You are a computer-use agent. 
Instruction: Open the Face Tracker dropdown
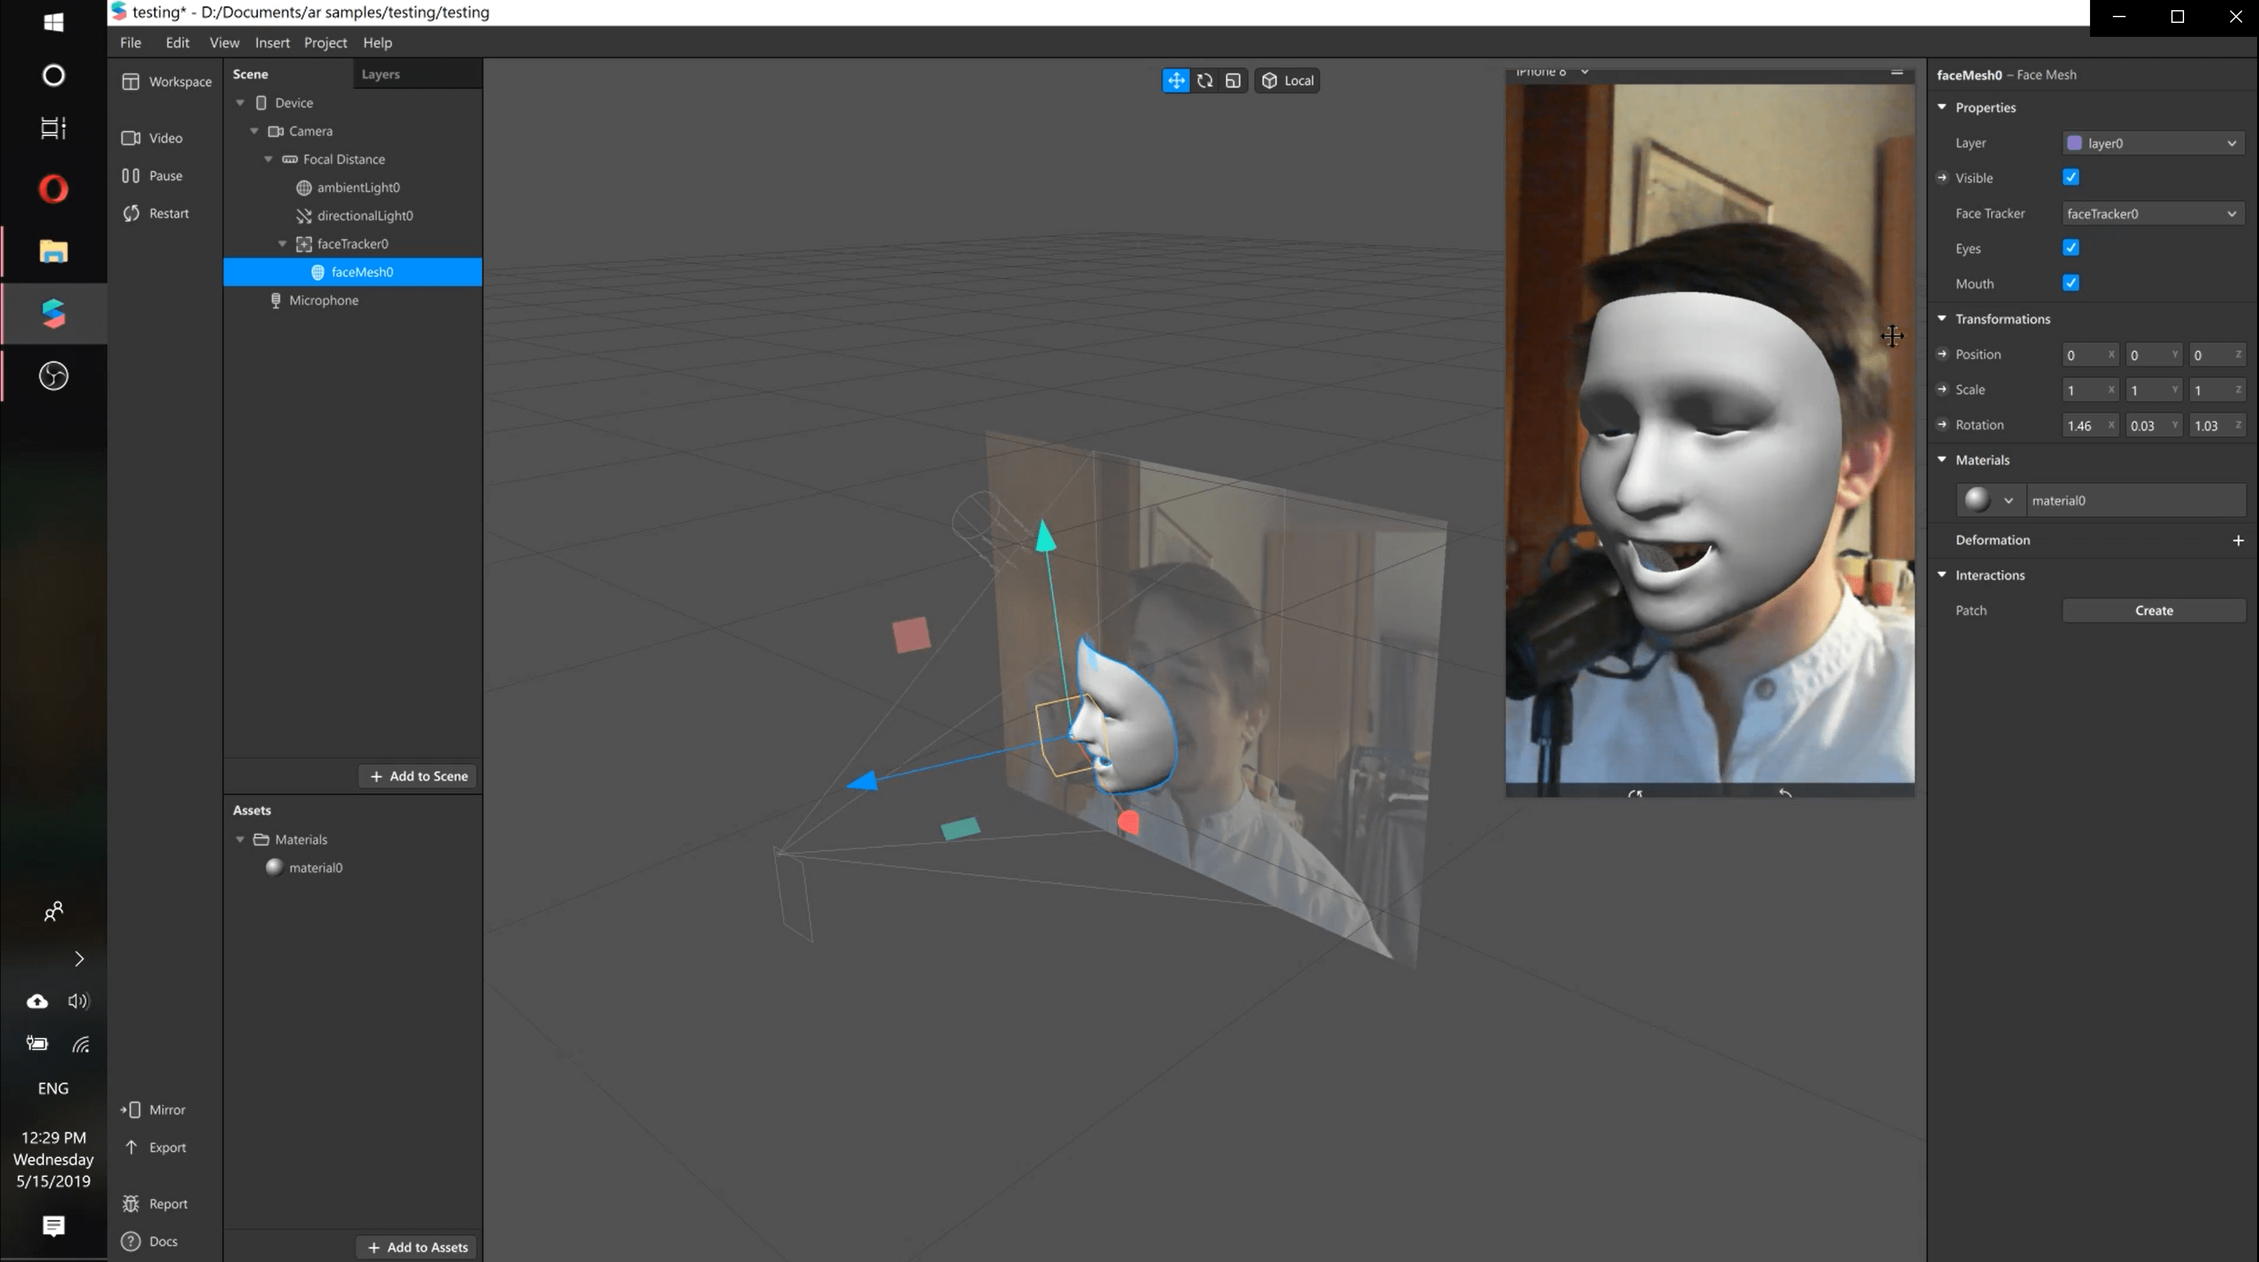2152,213
